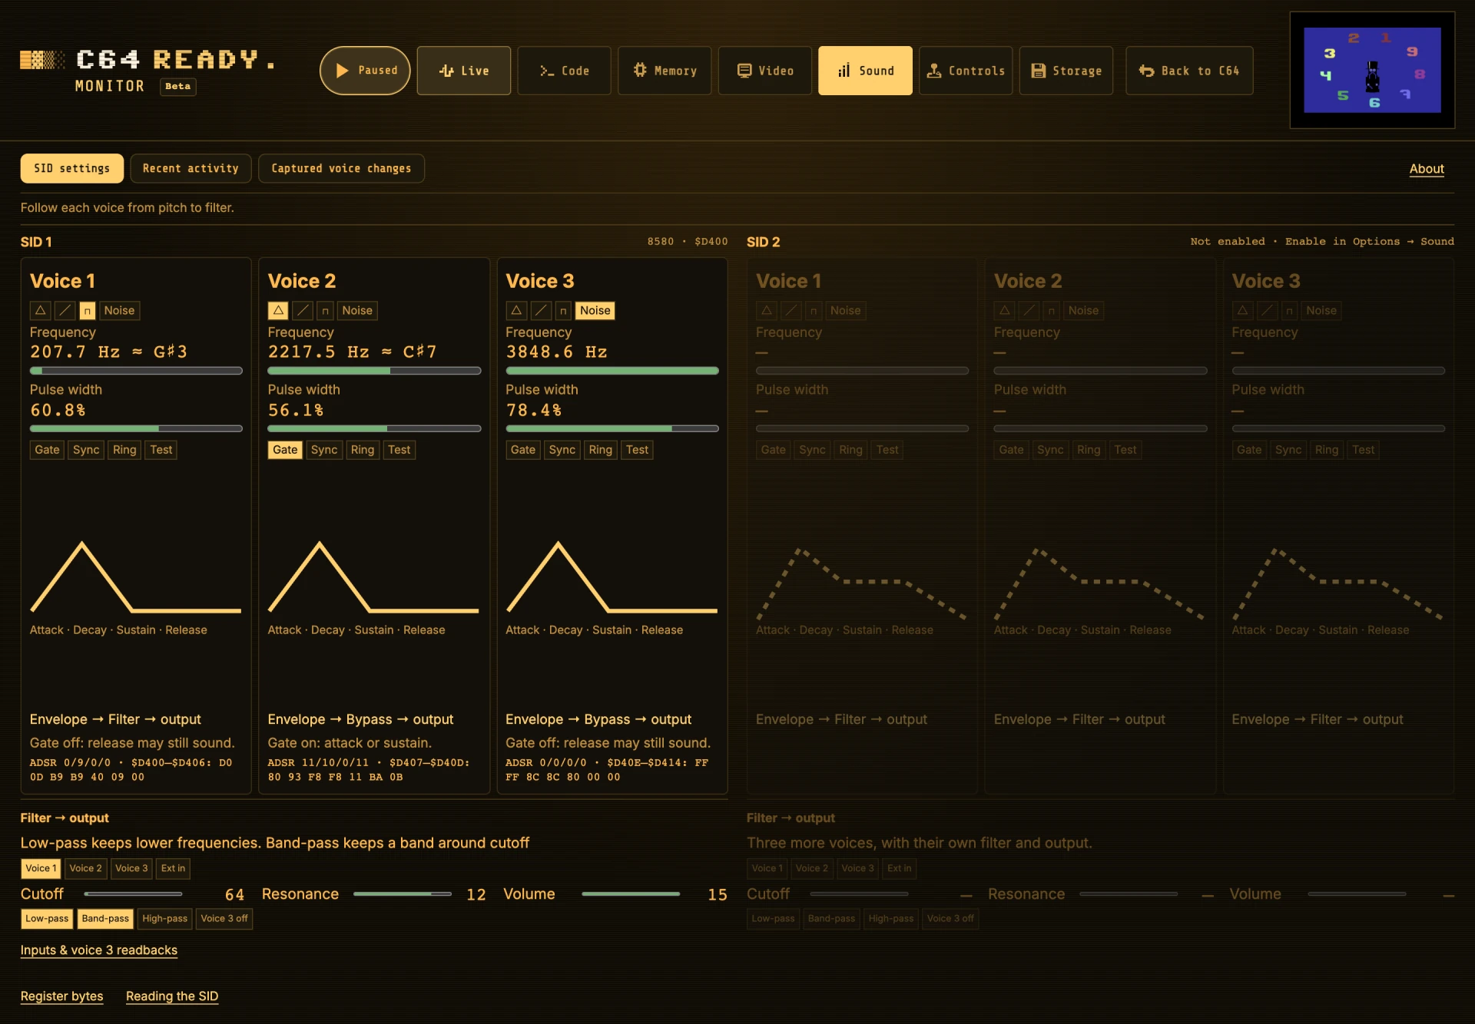Toggle Noise waveform on SID 1 Voice 2
The height and width of the screenshot is (1024, 1475).
(357, 310)
